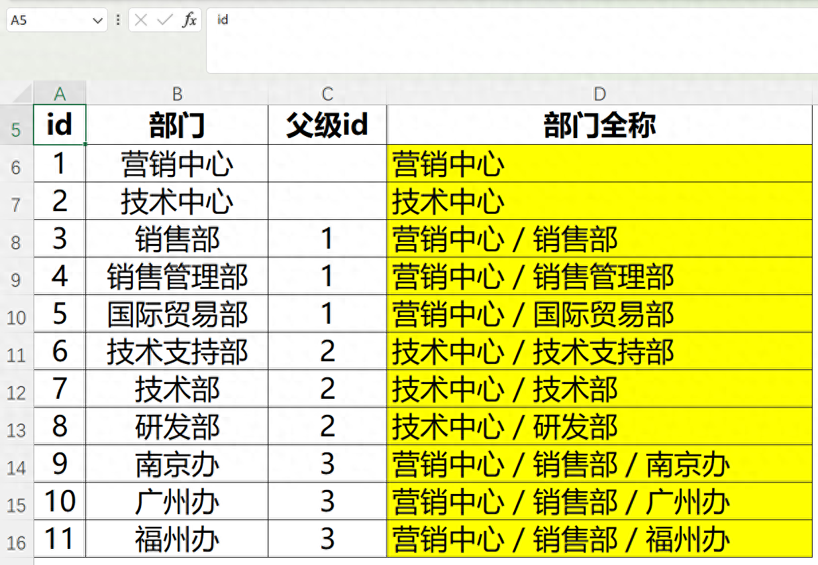818x565 pixels.
Task: Click id cell with value 11
Action: [x=60, y=538]
